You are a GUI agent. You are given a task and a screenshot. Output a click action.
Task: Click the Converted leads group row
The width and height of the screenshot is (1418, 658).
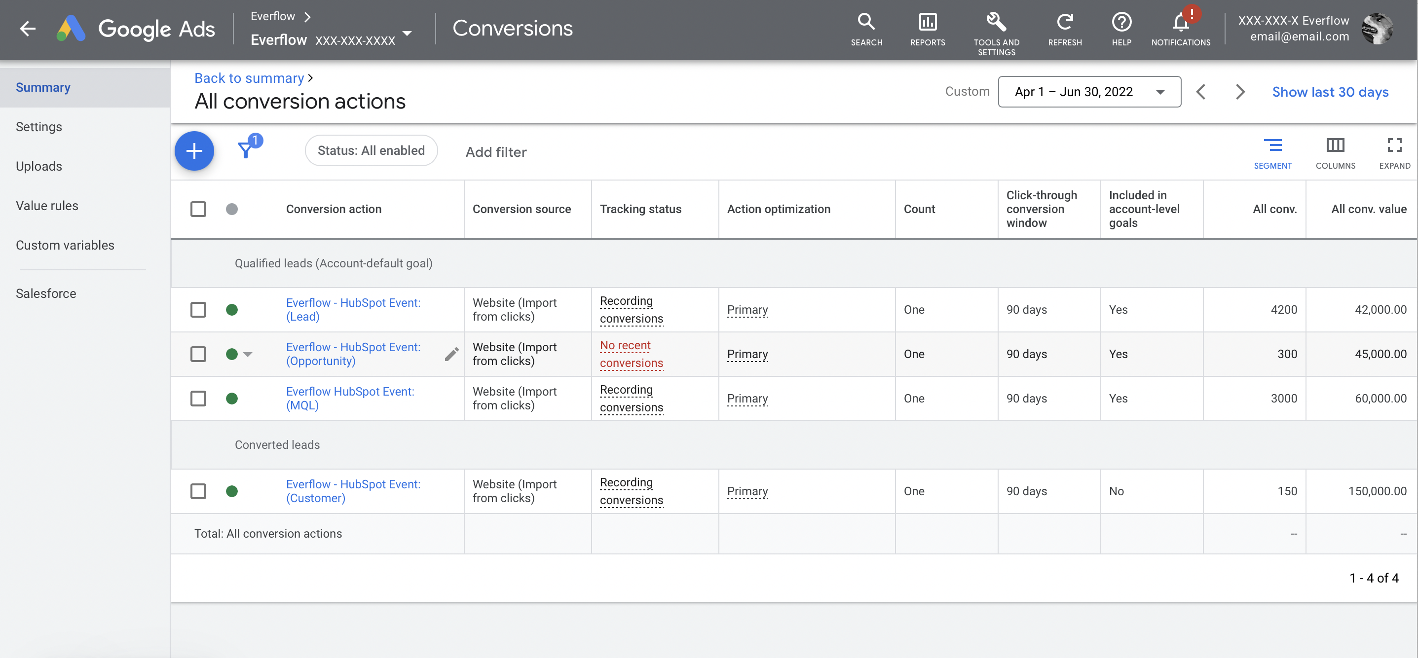[x=794, y=445]
